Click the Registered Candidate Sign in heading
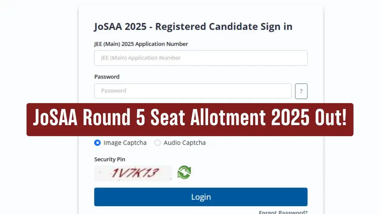The width and height of the screenshot is (380, 214). 193,26
